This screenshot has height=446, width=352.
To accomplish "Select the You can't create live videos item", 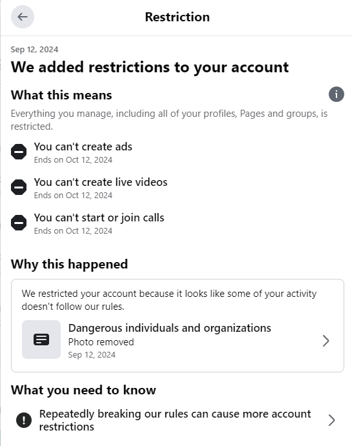I will [89, 188].
